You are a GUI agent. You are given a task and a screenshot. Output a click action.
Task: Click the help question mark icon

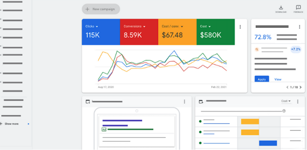pos(284,111)
